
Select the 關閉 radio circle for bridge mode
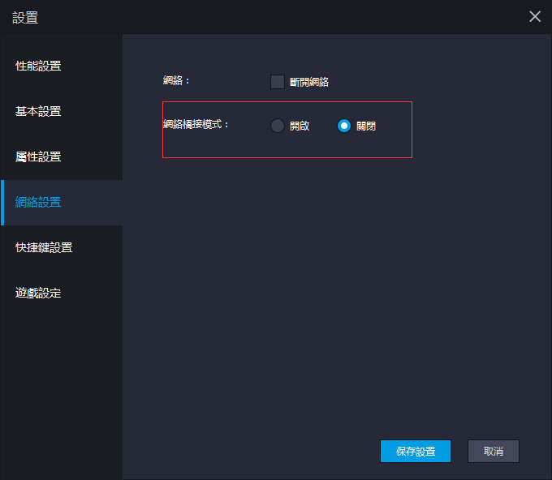click(344, 126)
